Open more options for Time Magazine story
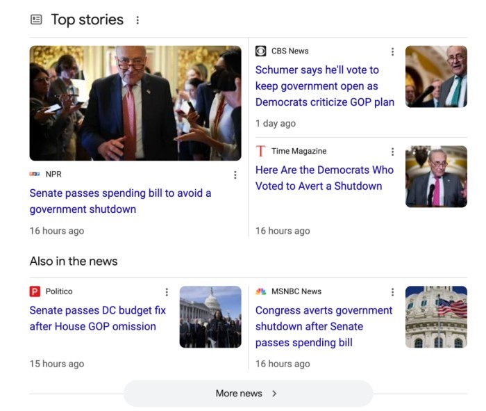This screenshot has height=411, width=486. (392, 152)
